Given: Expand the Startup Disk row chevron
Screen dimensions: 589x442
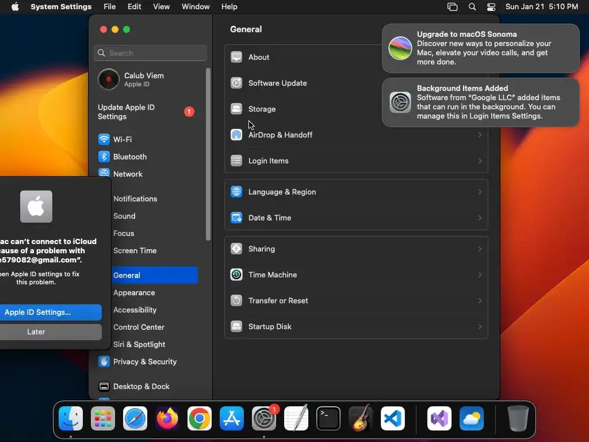Looking at the screenshot, I should coord(480,326).
